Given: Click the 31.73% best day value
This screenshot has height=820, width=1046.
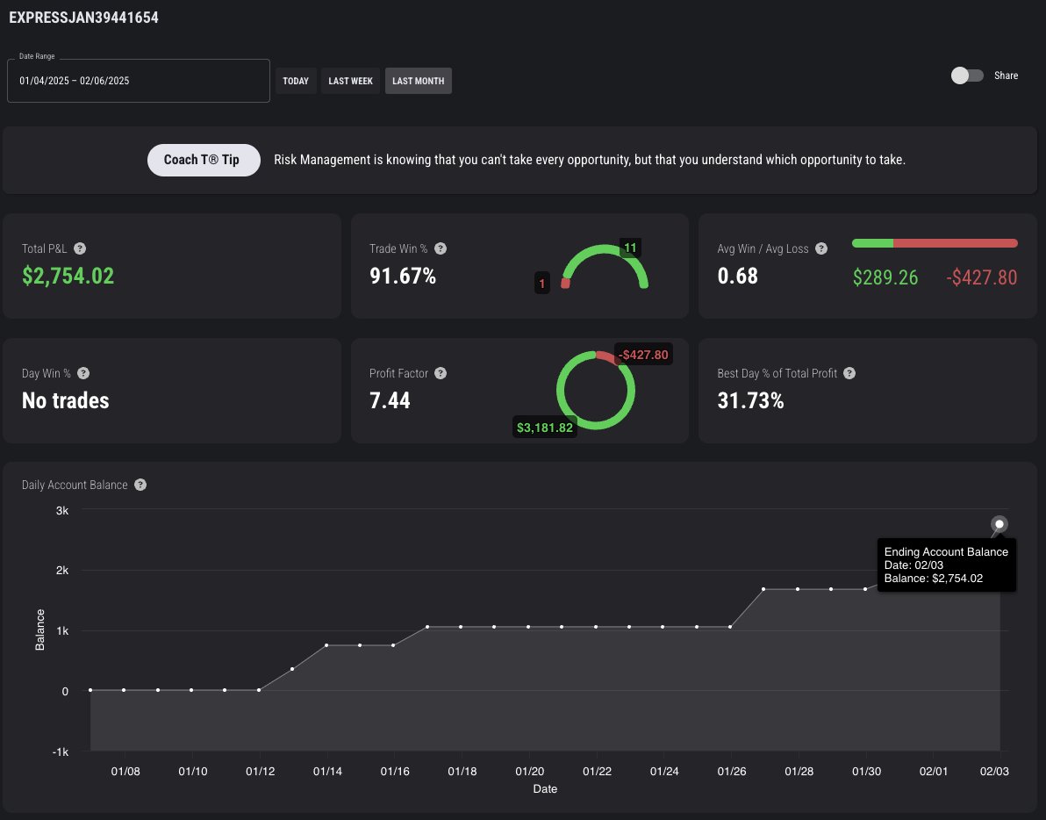Looking at the screenshot, I should (x=750, y=400).
